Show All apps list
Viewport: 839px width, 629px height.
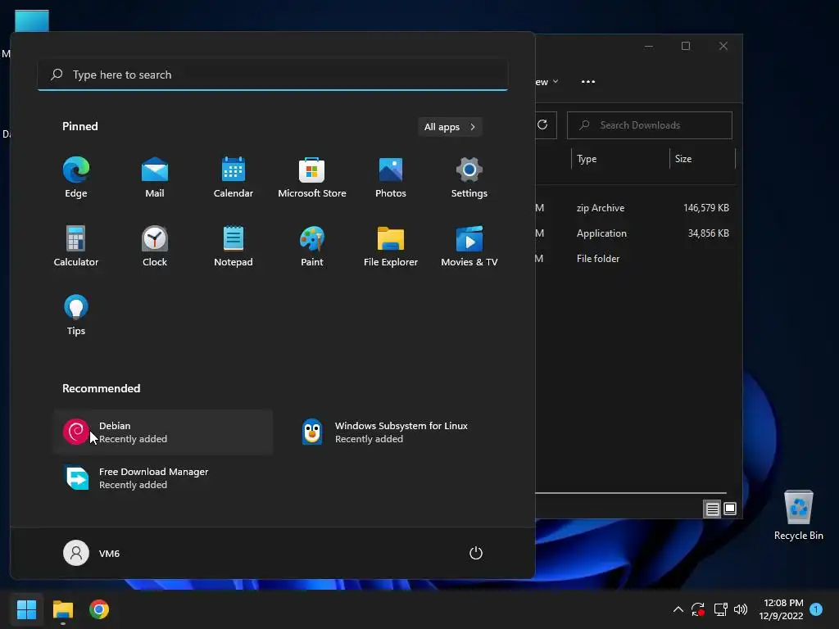coord(450,127)
